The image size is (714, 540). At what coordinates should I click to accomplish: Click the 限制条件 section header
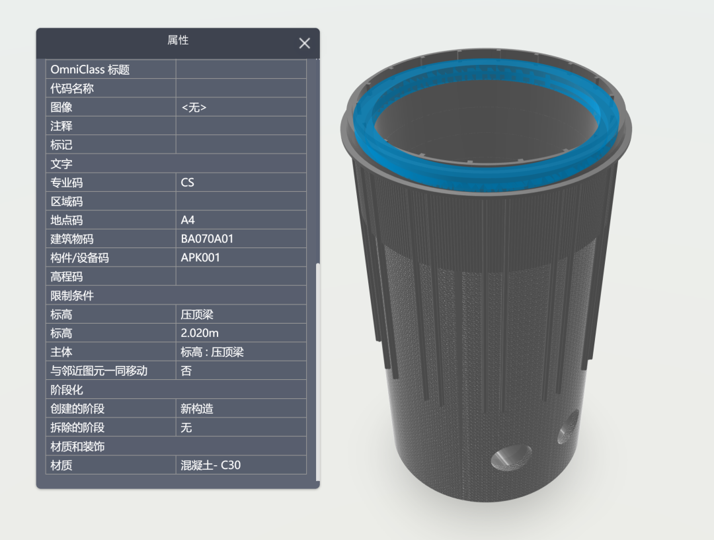pyautogui.click(x=177, y=295)
